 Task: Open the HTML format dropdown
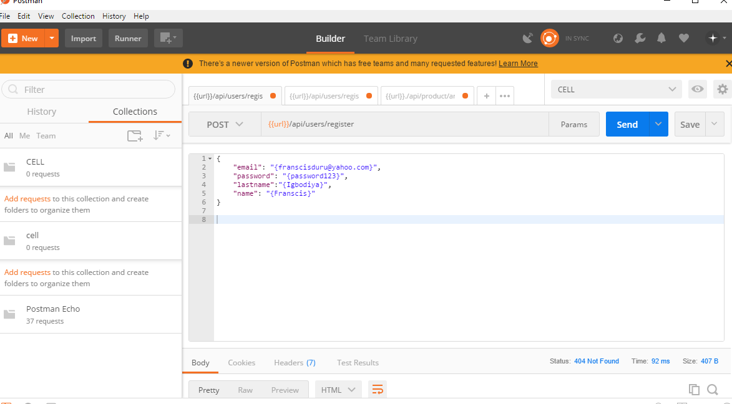point(338,390)
